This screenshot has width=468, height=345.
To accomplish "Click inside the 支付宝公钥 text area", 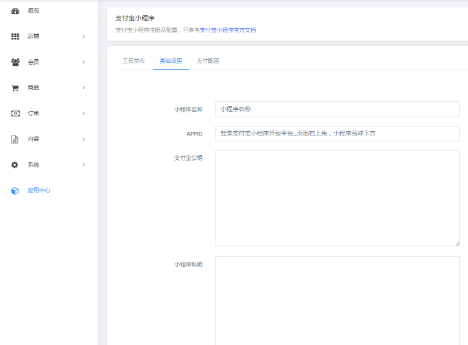I will click(337, 198).
